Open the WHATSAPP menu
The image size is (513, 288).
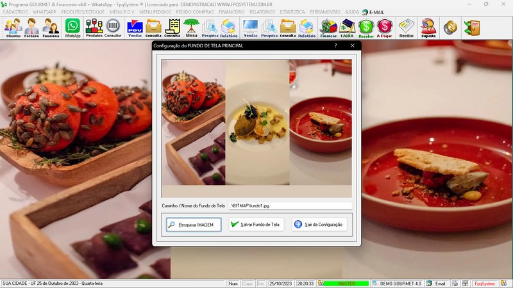[x=44, y=12]
